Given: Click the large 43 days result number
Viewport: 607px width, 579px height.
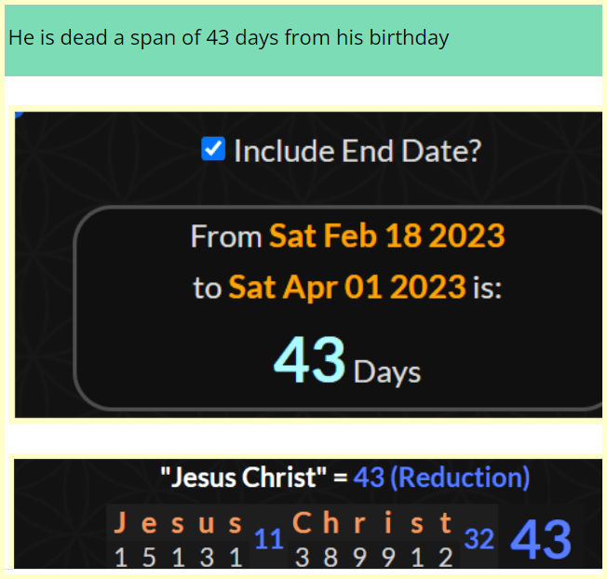Looking at the screenshot, I should tap(310, 360).
